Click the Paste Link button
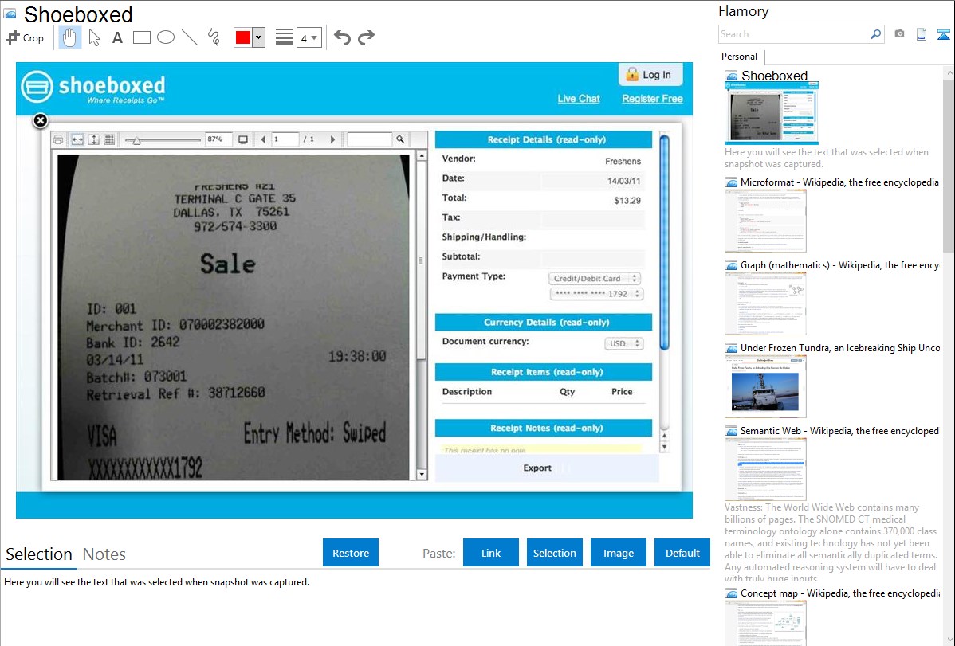 click(x=491, y=552)
